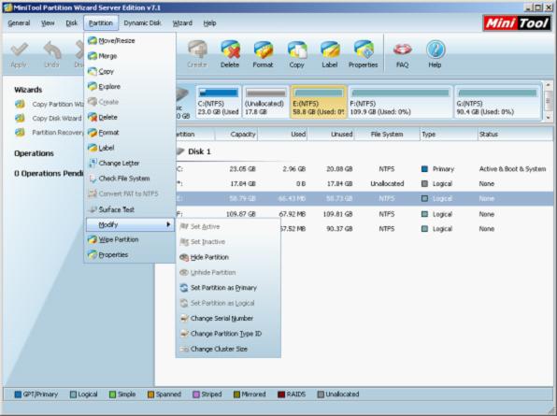Click the Type column header
The width and height of the screenshot is (557, 416).
click(x=449, y=135)
